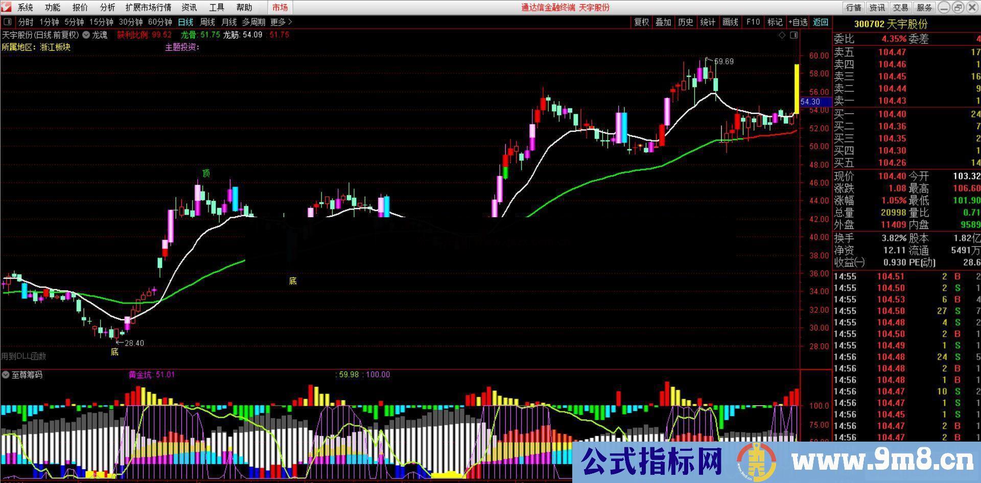
Task: Click the restore window icon
Action: 958,7
